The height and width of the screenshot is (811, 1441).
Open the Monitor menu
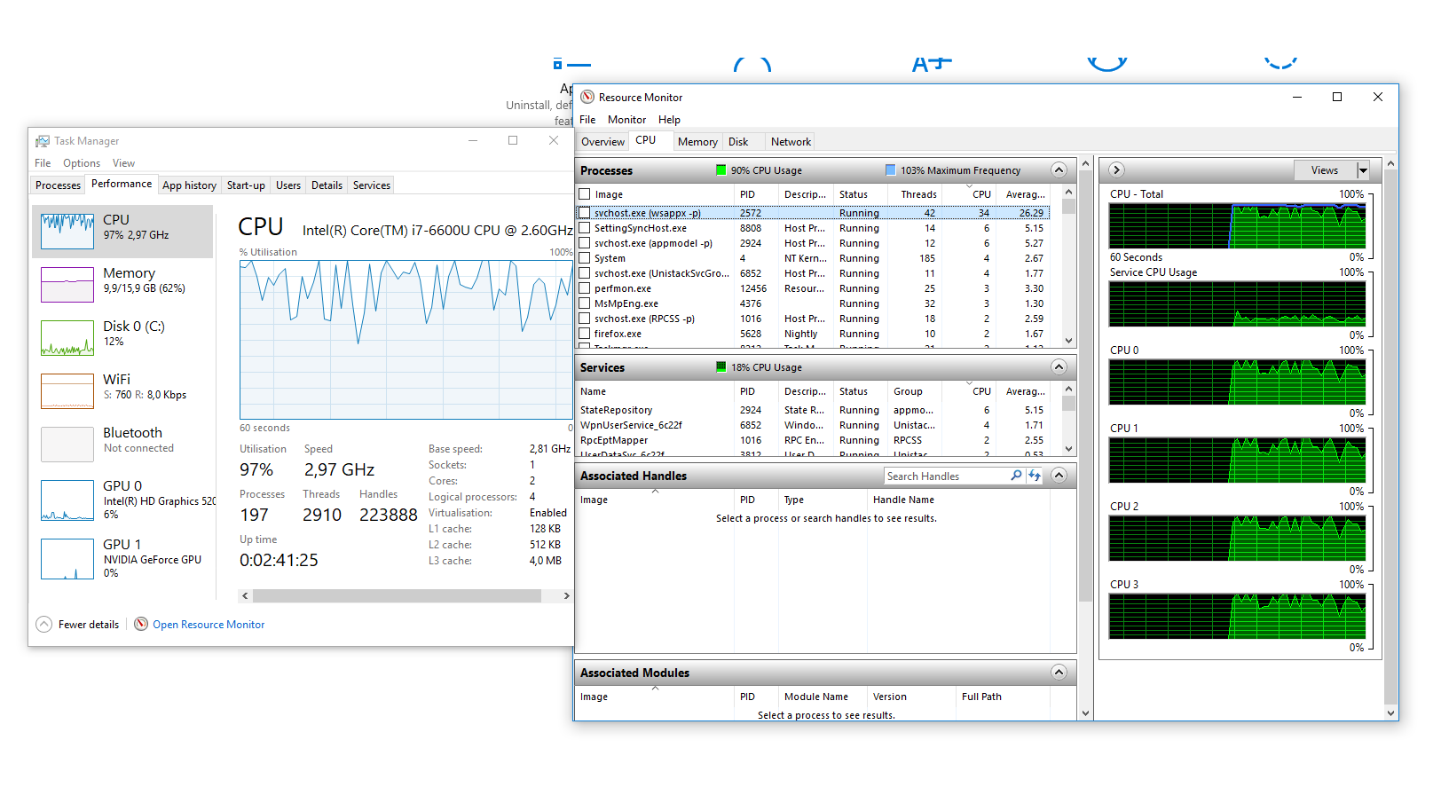point(626,120)
